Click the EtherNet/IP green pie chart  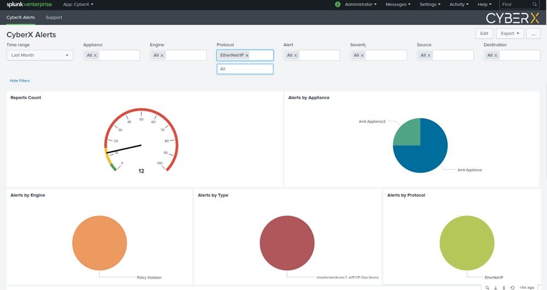(x=467, y=243)
